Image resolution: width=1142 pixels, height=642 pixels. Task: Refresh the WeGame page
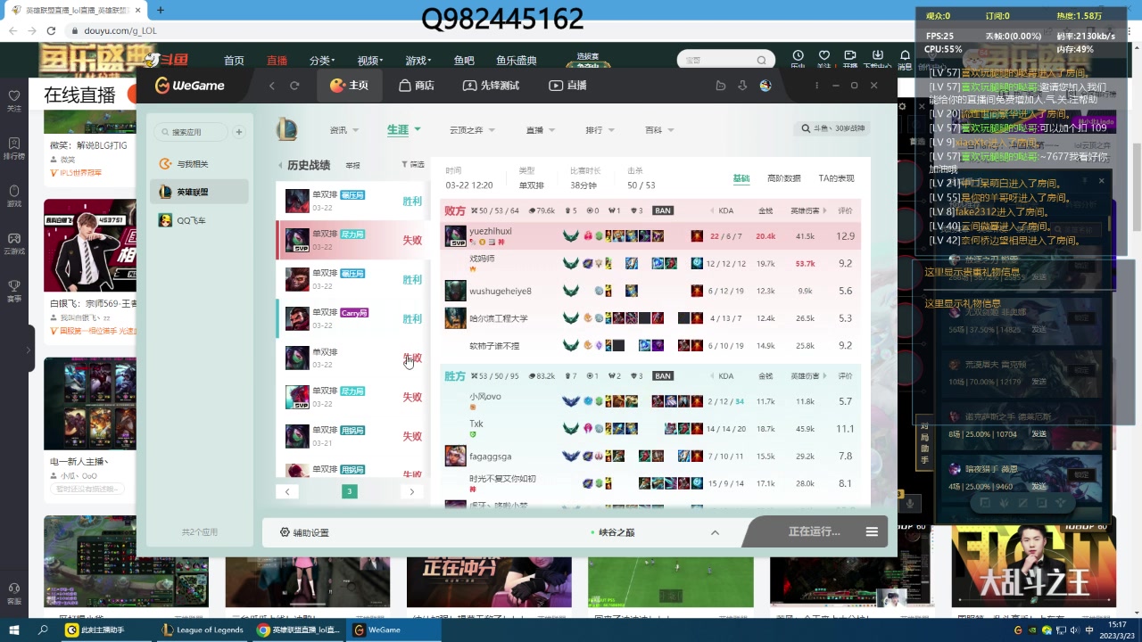294,86
